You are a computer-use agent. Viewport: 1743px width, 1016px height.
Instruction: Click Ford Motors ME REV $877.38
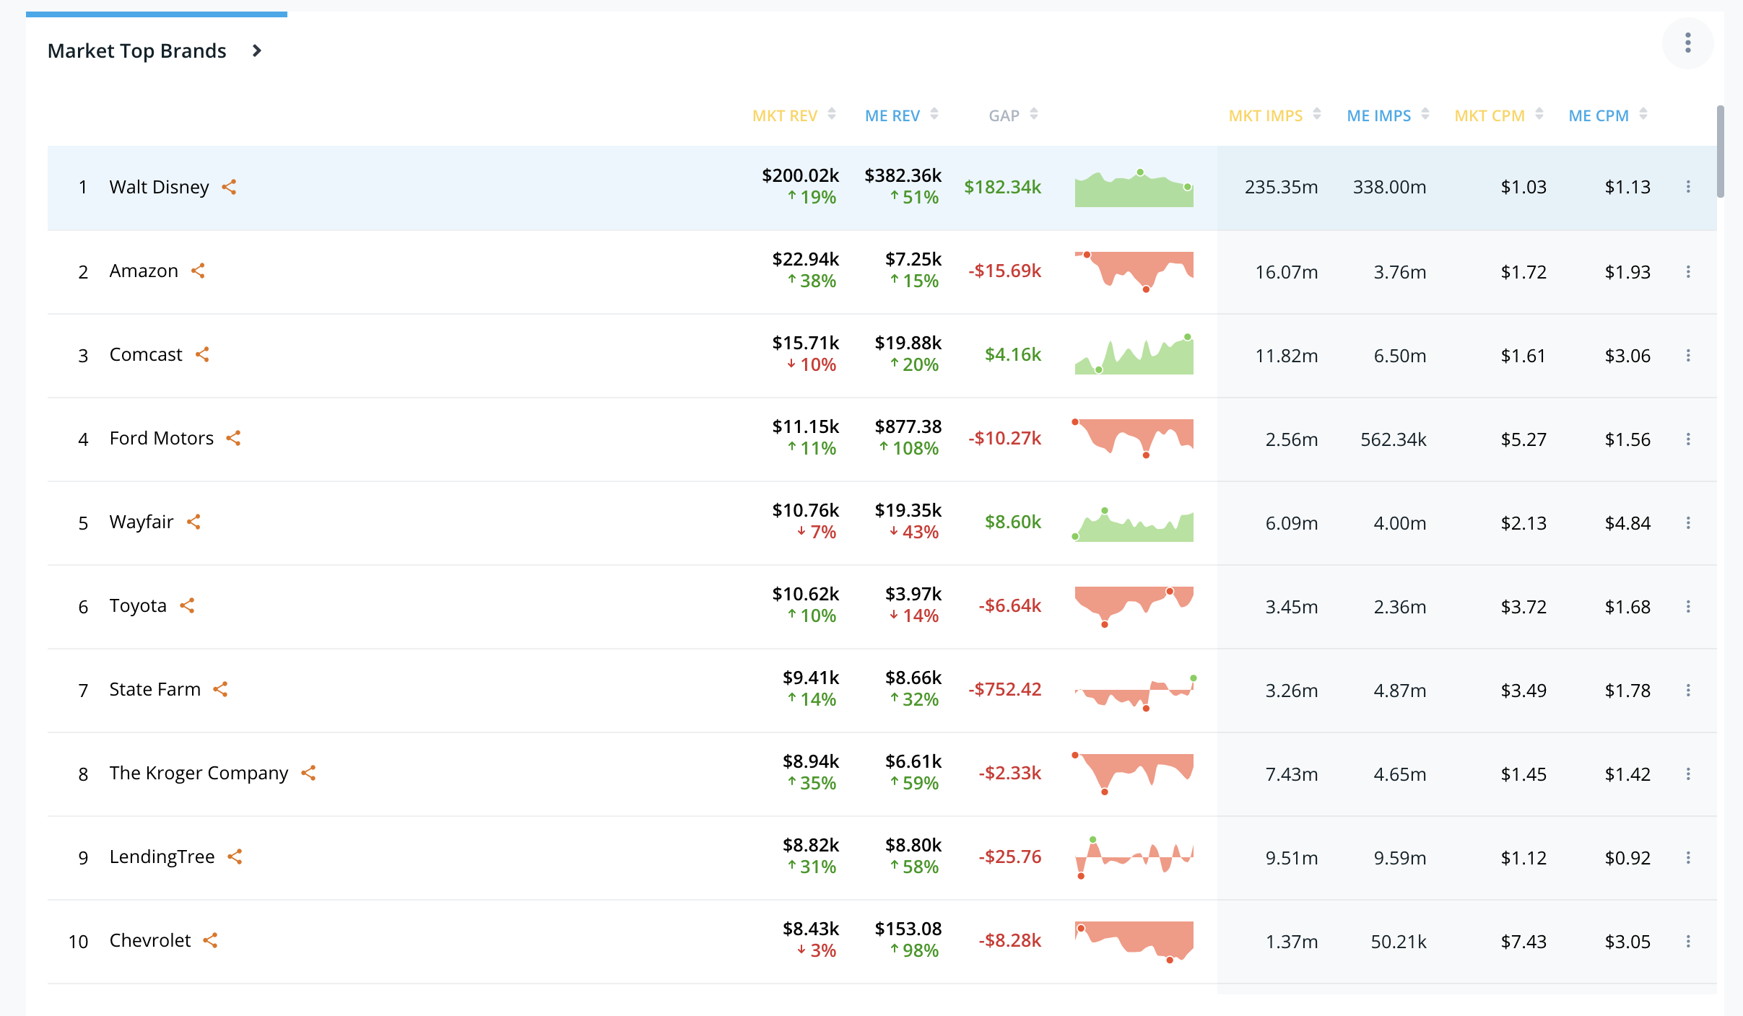click(908, 426)
